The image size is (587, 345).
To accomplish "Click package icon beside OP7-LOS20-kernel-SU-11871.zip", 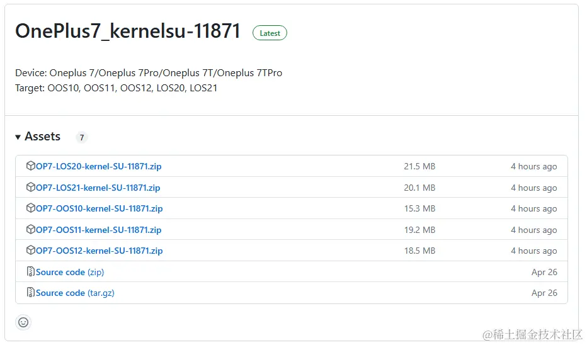I will click(31, 166).
